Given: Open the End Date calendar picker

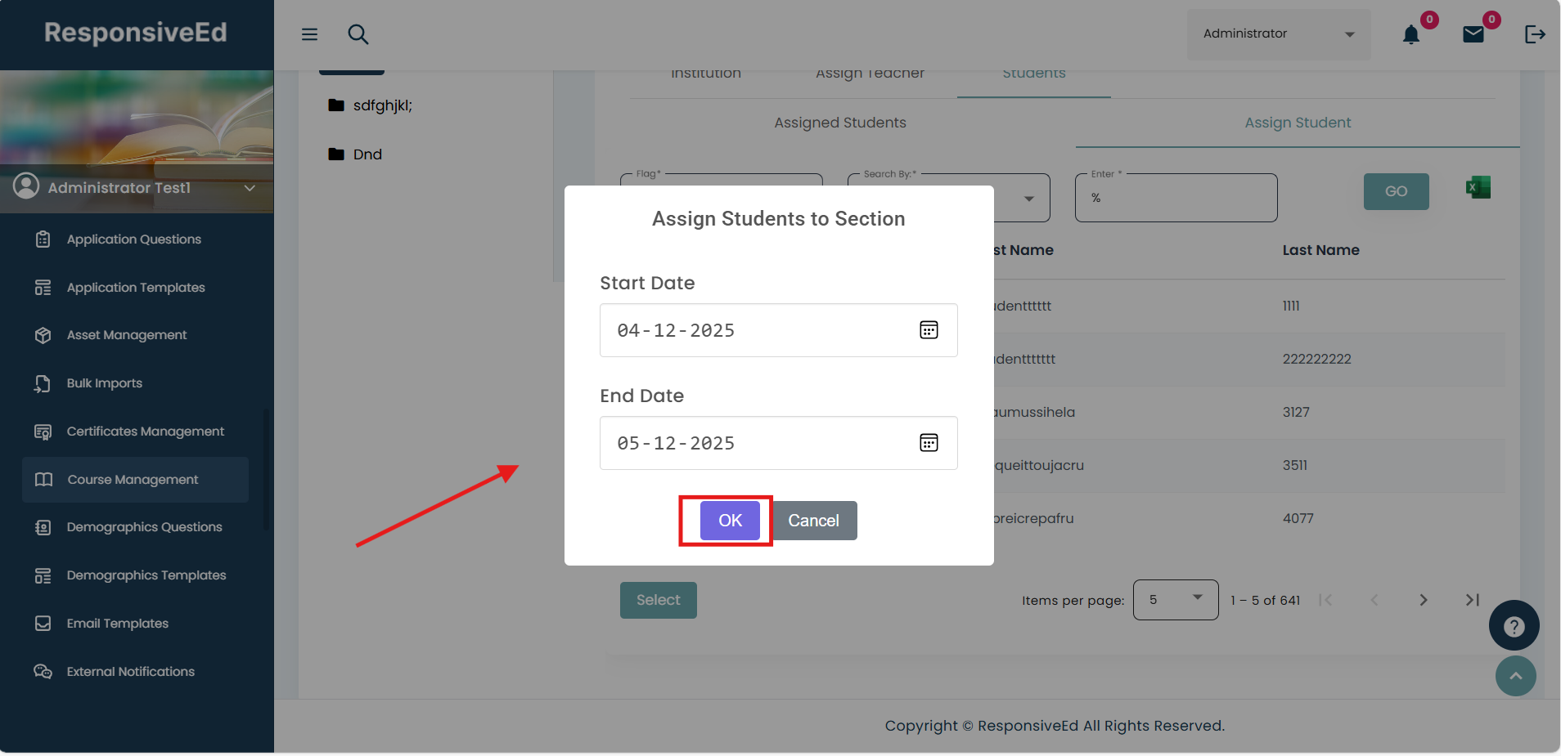Looking at the screenshot, I should click(x=928, y=443).
